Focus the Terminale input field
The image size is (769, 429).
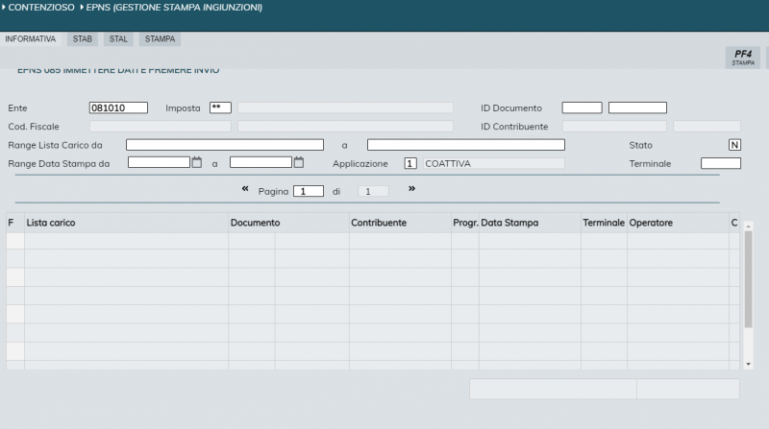point(720,163)
